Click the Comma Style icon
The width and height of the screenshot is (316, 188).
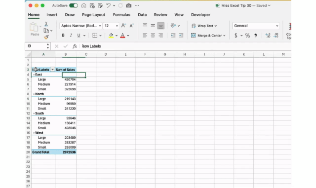256,36
